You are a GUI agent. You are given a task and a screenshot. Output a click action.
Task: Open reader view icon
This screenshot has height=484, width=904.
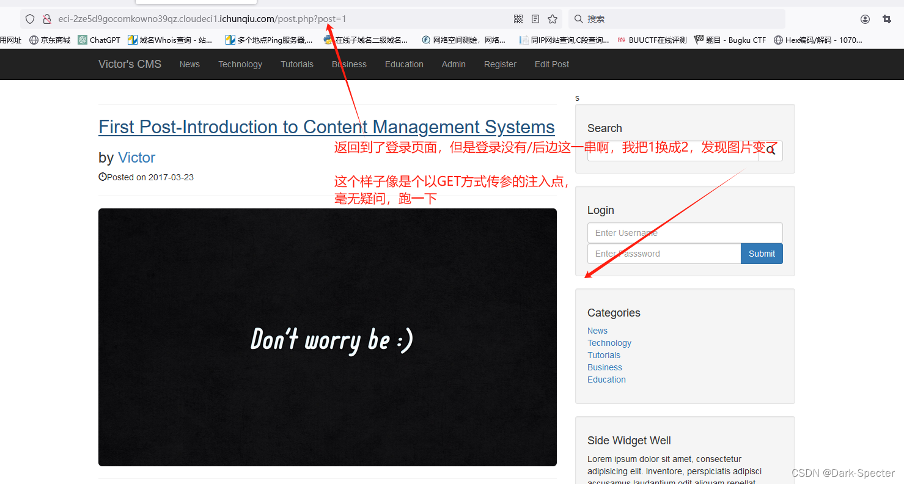535,19
